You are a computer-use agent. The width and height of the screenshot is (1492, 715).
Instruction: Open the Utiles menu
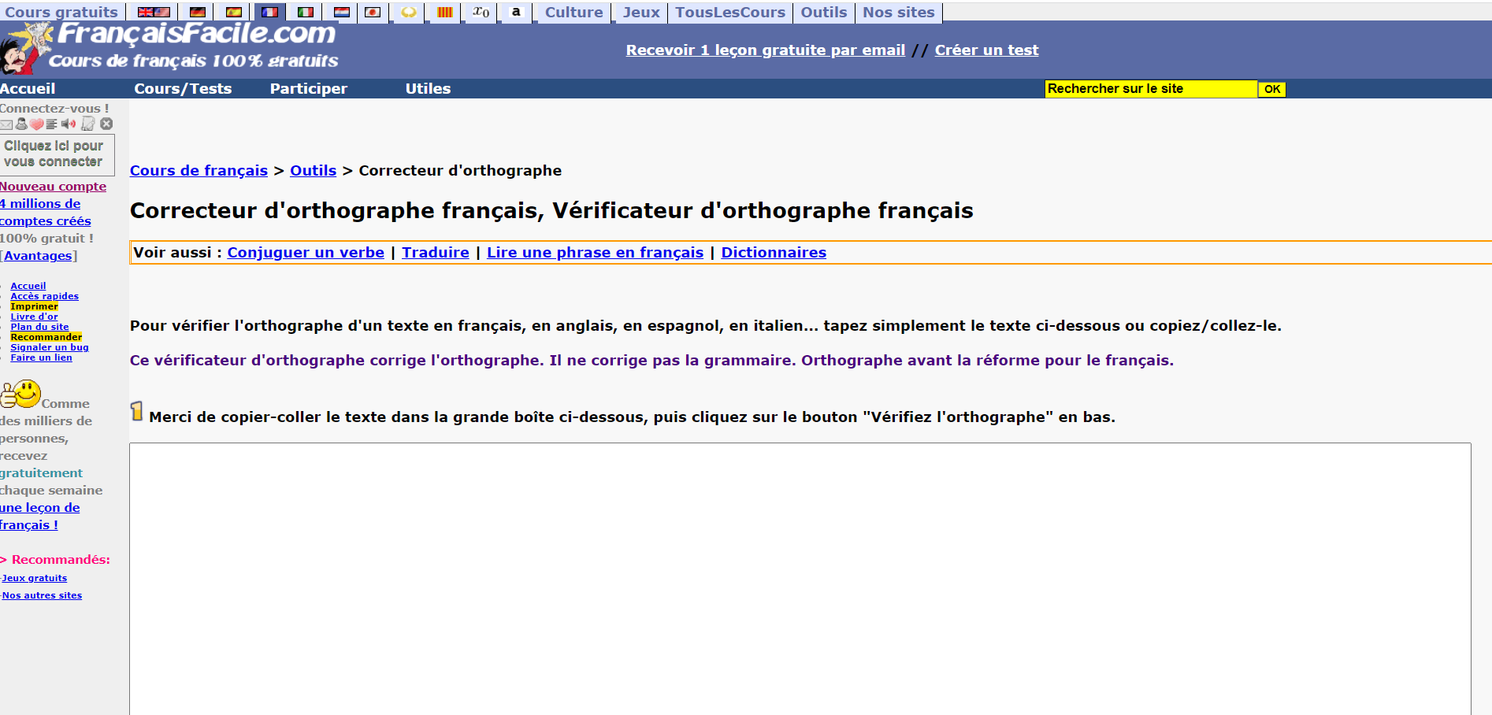pos(428,89)
